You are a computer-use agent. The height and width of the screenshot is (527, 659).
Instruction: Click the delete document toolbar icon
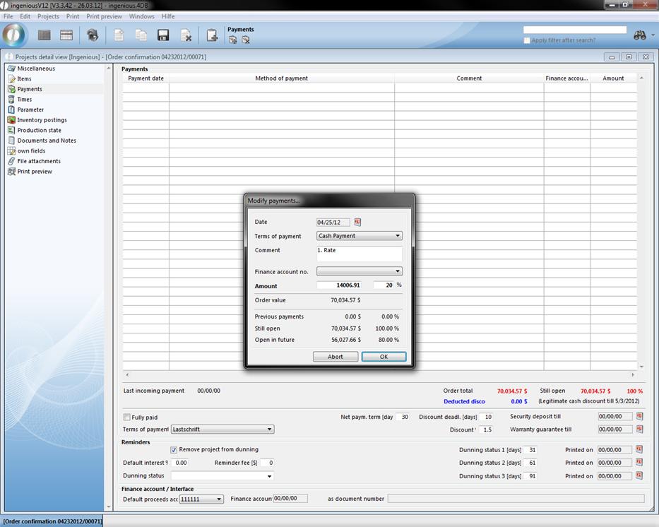pos(186,35)
